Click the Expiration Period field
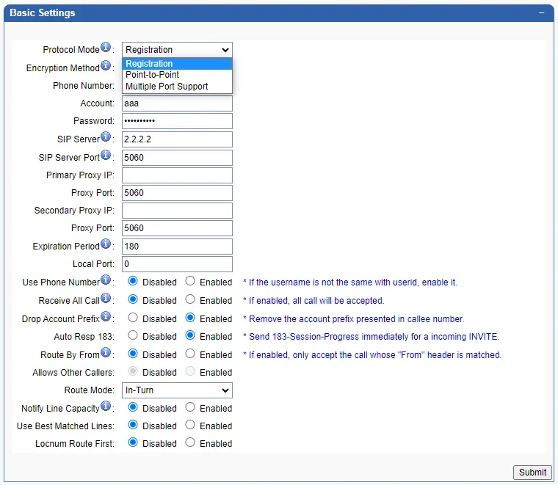558x485 pixels. 177,247
